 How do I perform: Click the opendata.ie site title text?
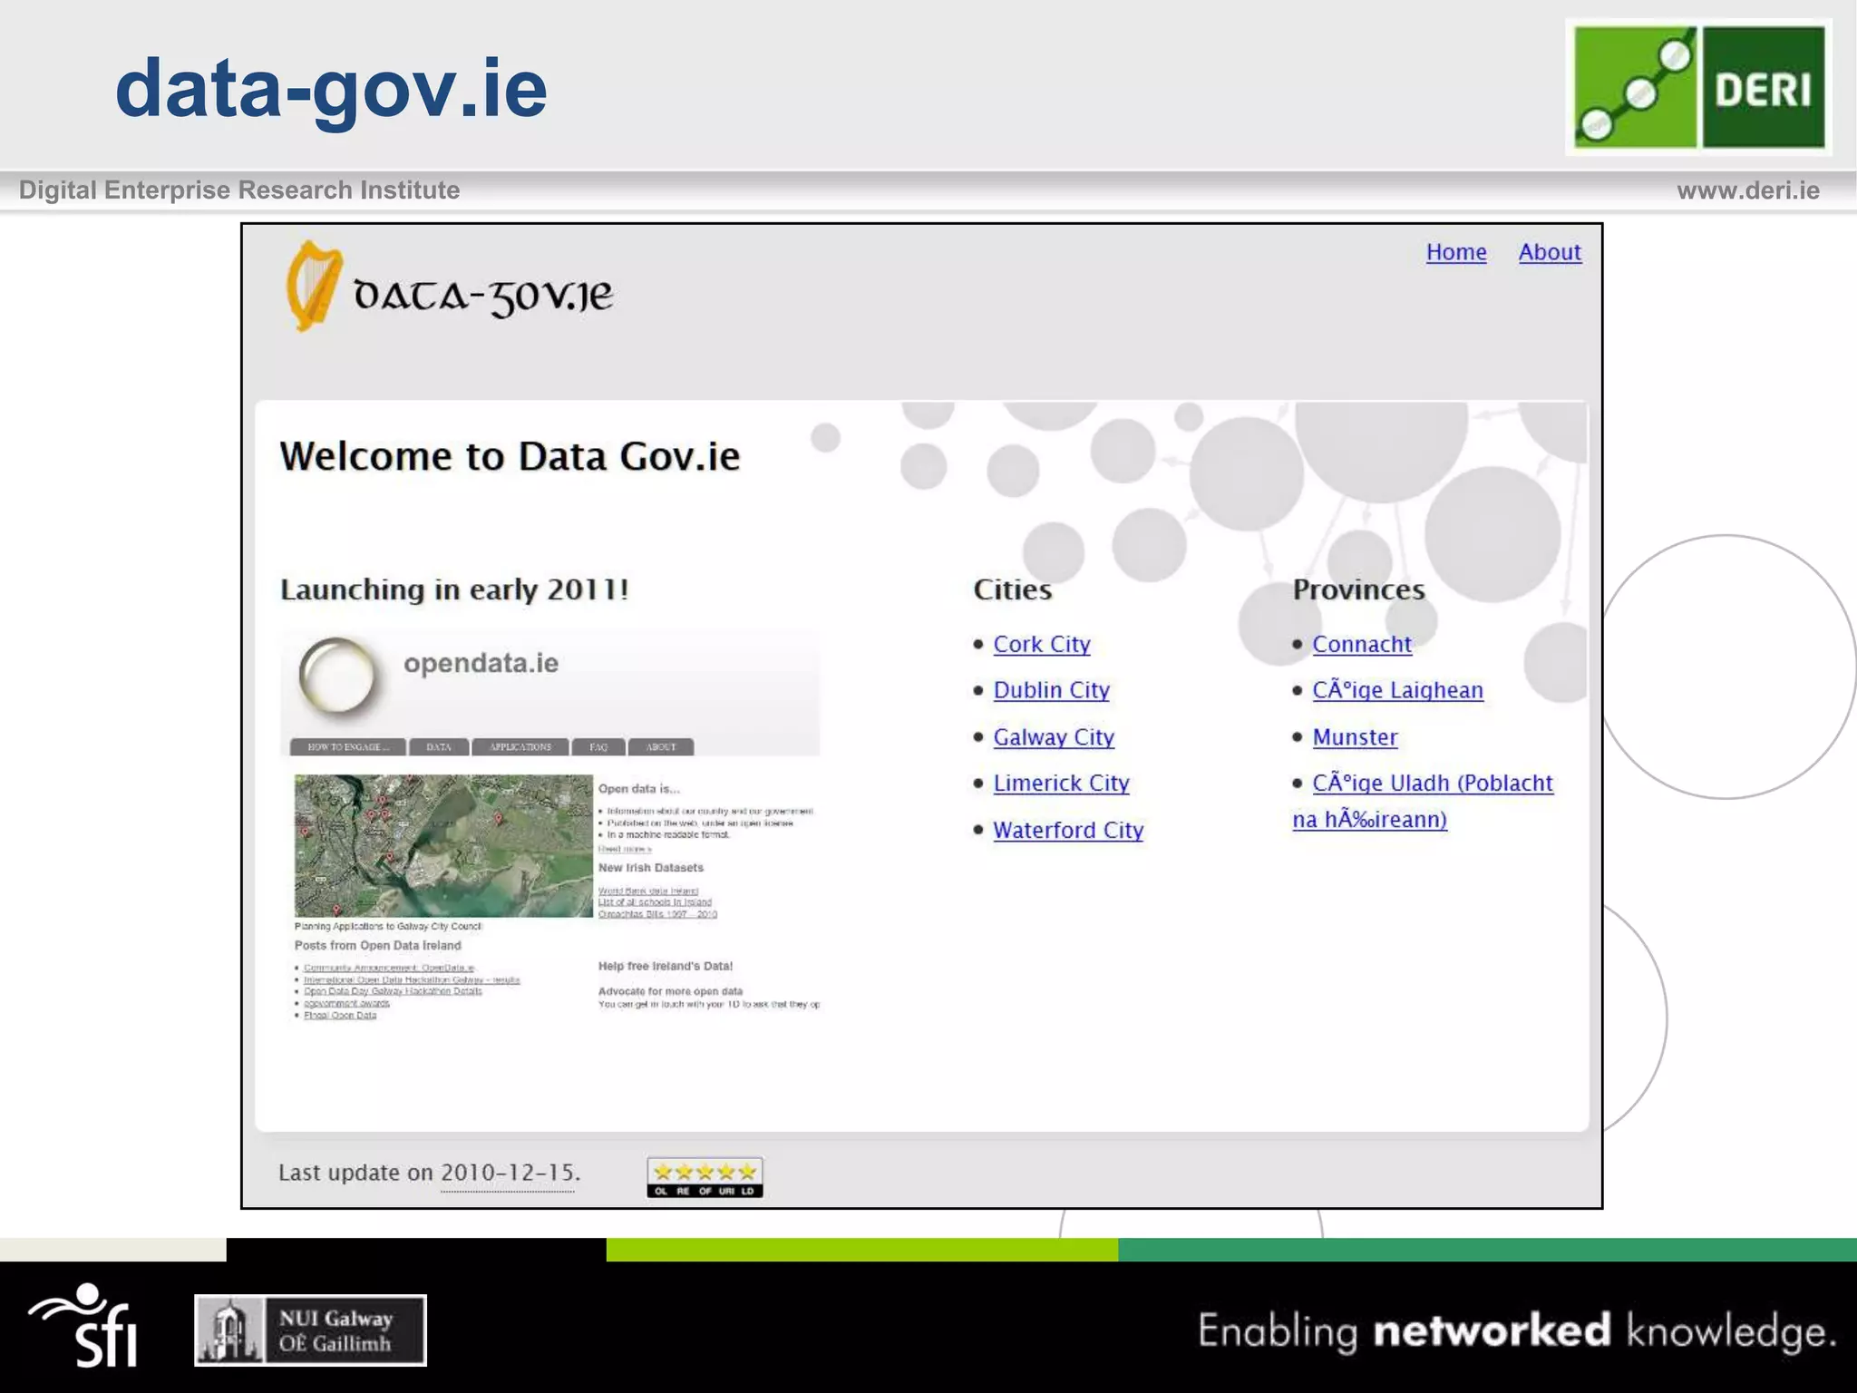click(x=481, y=663)
